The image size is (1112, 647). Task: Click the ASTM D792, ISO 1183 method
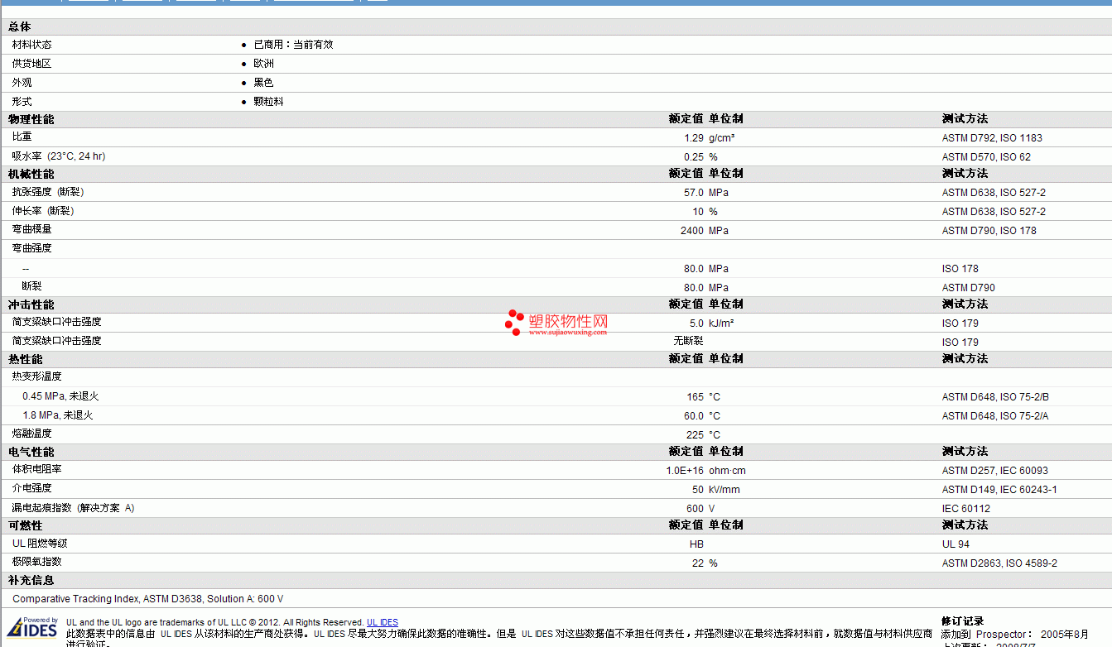click(992, 138)
